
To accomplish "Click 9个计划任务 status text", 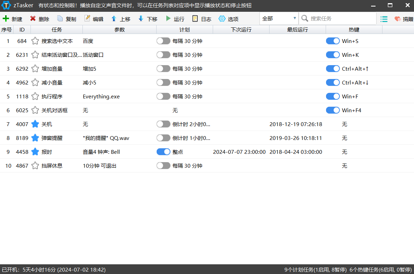I will [x=315, y=269].
